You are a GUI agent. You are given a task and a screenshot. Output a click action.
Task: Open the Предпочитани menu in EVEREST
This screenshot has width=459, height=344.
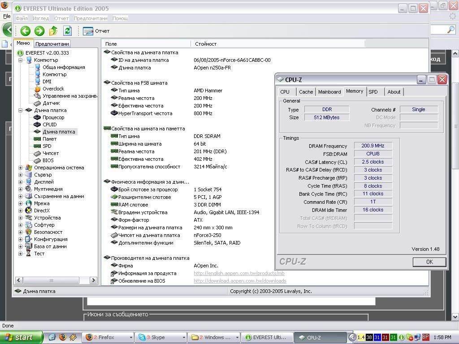pos(91,18)
